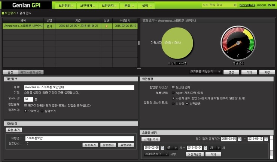The width and height of the screenshot is (277, 162).
Task: Enable 정답공개 answer disclosure checkbox
Action: click(x=25, y=105)
